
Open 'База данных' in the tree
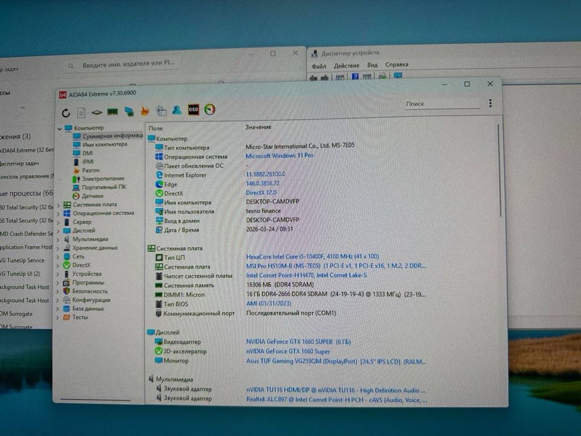pyautogui.click(x=88, y=308)
